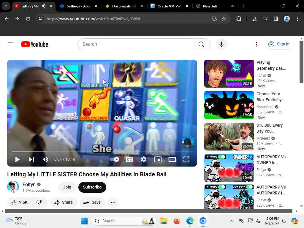Like the video
Viewport: 304px width, 228px height.
pos(19,202)
